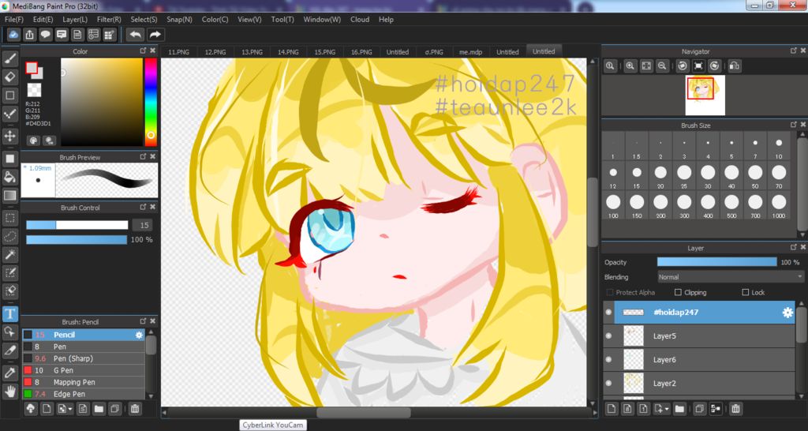
Task: Delete brush with Brush panel trash icon
Action: 134,409
